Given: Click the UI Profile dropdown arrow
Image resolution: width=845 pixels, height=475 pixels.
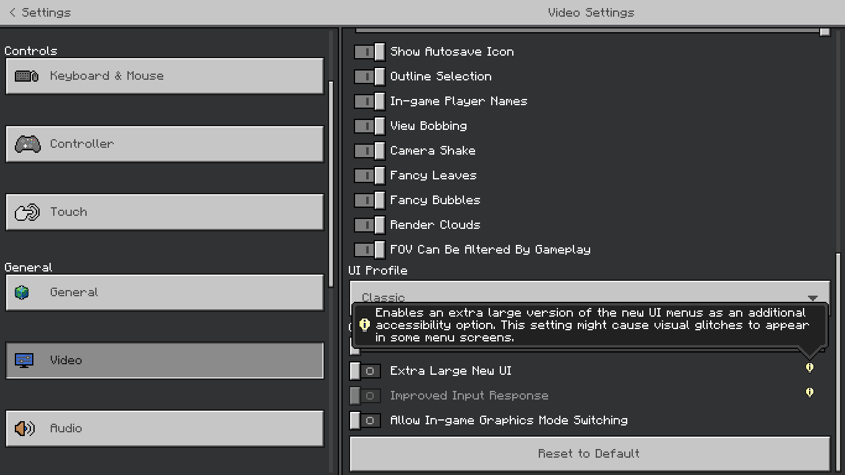Looking at the screenshot, I should (x=813, y=297).
